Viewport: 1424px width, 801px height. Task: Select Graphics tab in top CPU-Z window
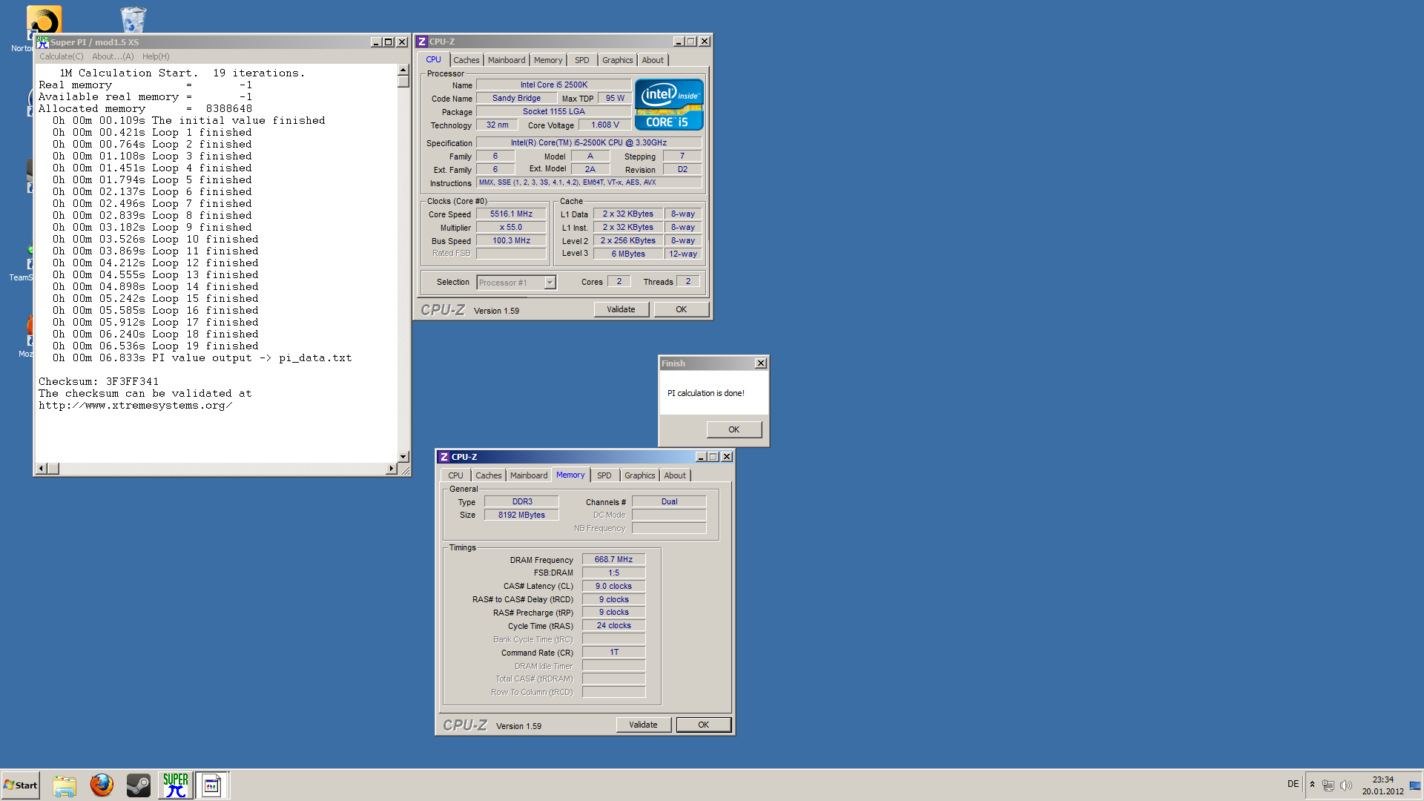[x=618, y=60]
